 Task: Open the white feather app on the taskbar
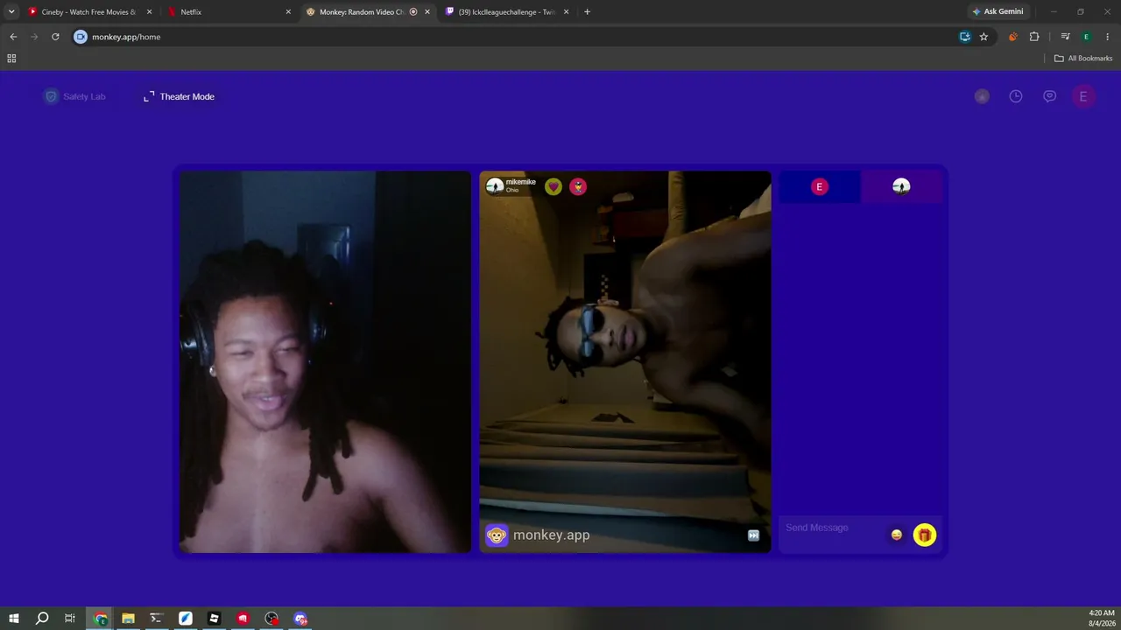(186, 619)
